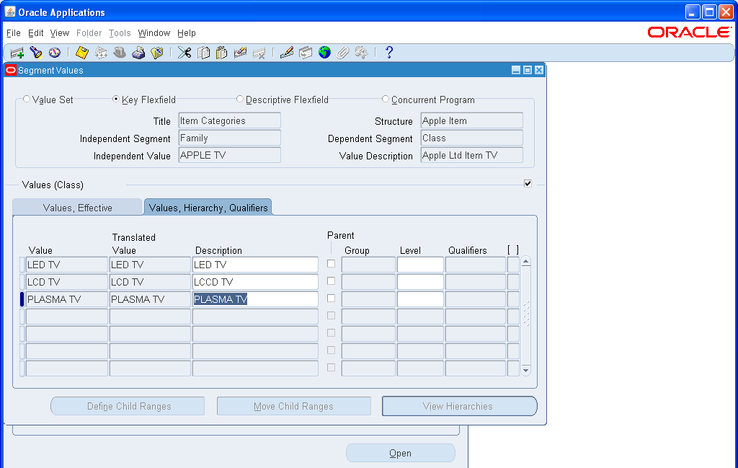Cut the selection with the scissors icon
The width and height of the screenshot is (738, 468).
click(x=184, y=52)
